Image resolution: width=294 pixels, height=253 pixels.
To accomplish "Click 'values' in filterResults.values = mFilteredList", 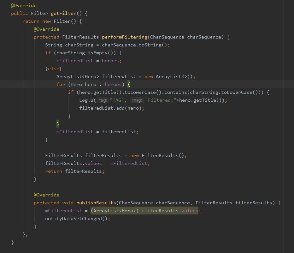I will pyautogui.click(x=93, y=164).
